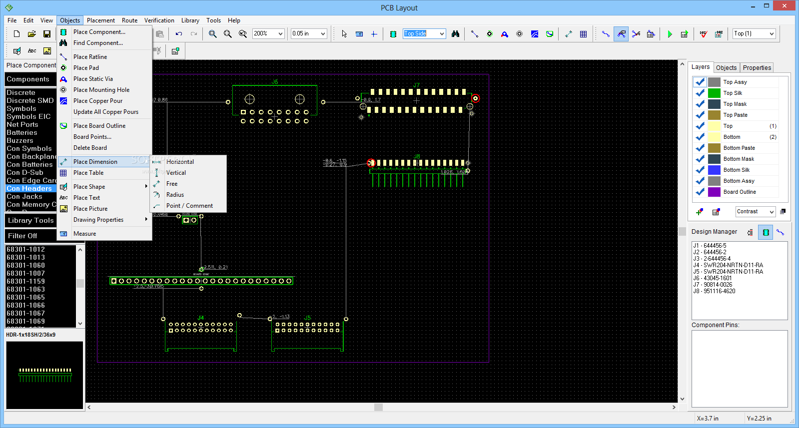799x428 pixels.
Task: Toggle the Top Mask layer checkbox
Action: point(700,104)
